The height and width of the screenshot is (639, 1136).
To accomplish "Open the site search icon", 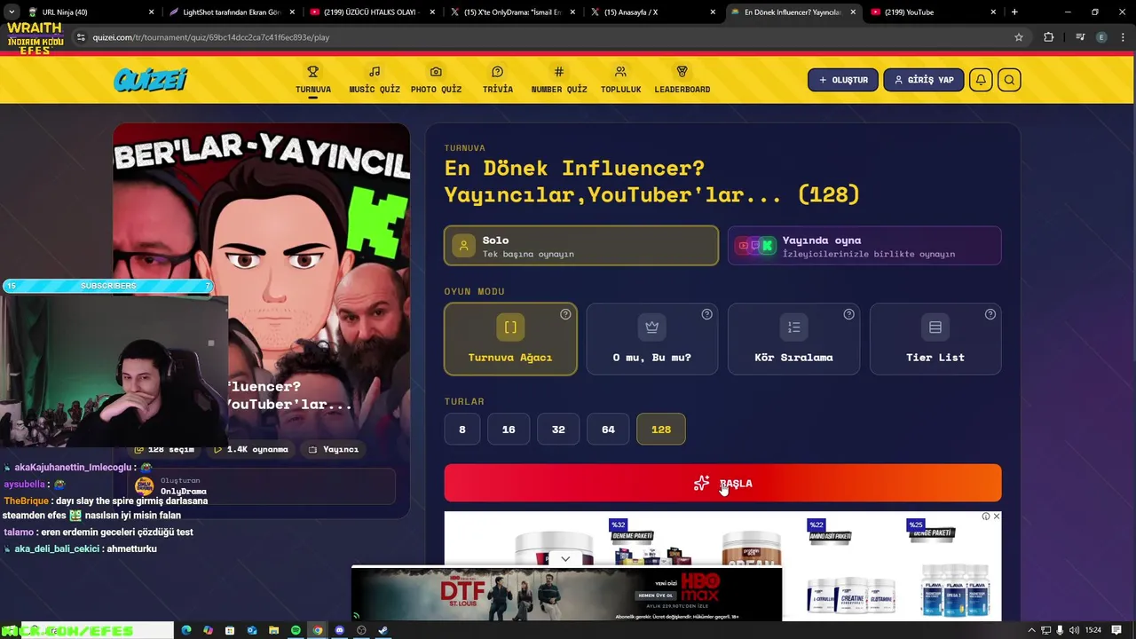I will coord(1009,80).
